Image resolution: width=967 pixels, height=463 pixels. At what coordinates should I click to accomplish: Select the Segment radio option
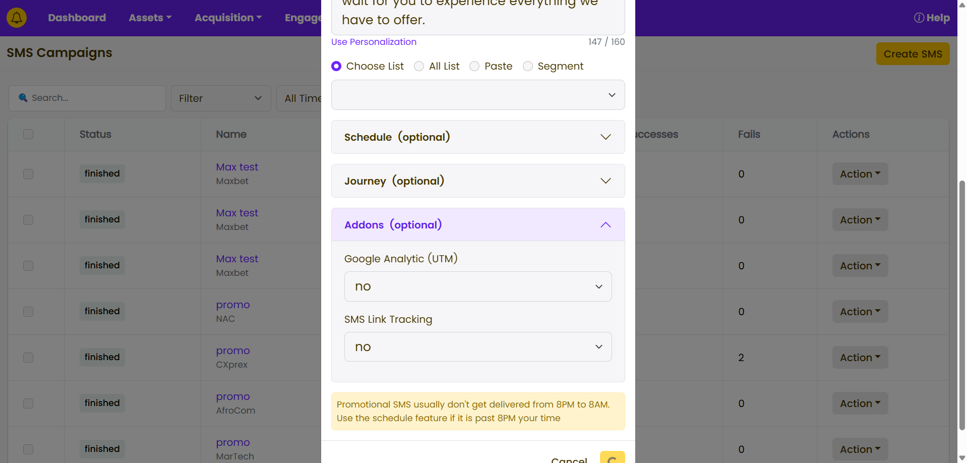(528, 66)
